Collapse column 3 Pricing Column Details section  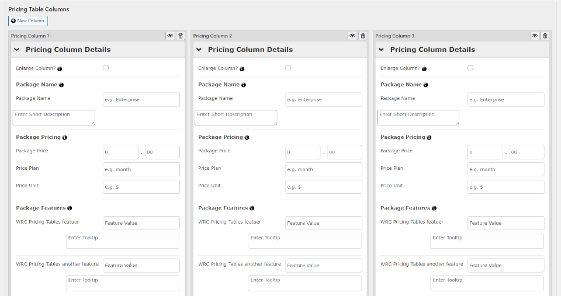point(382,50)
